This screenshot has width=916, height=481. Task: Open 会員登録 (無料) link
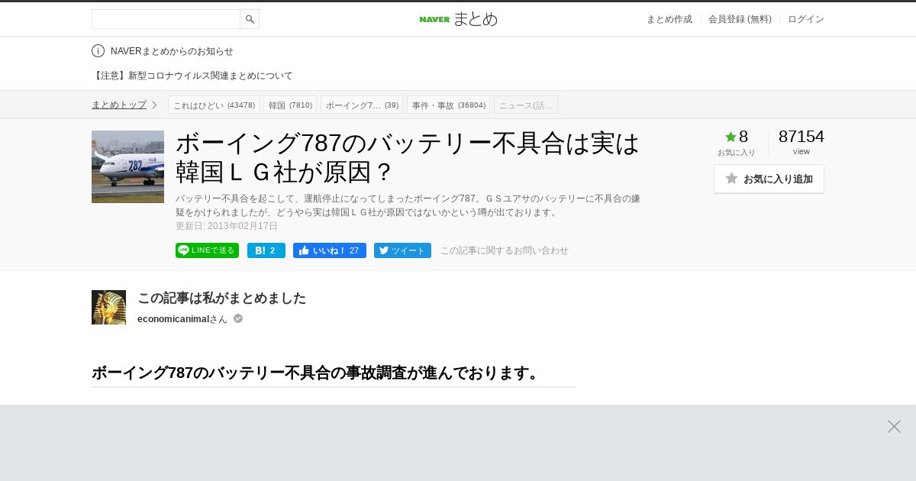click(740, 19)
